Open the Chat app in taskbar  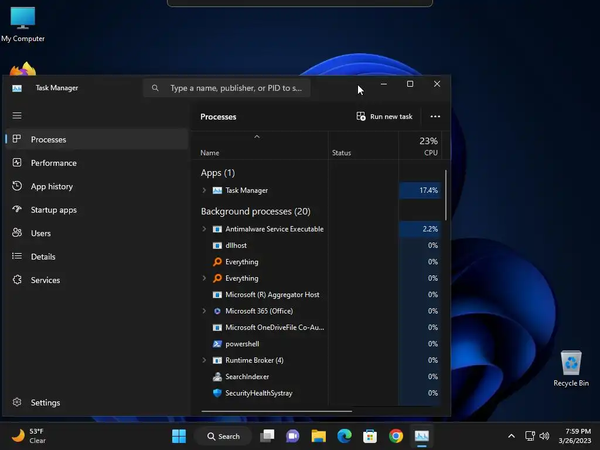(x=293, y=436)
